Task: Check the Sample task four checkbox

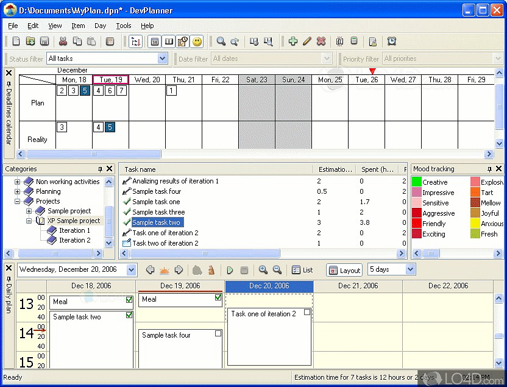Action: pyautogui.click(x=218, y=335)
